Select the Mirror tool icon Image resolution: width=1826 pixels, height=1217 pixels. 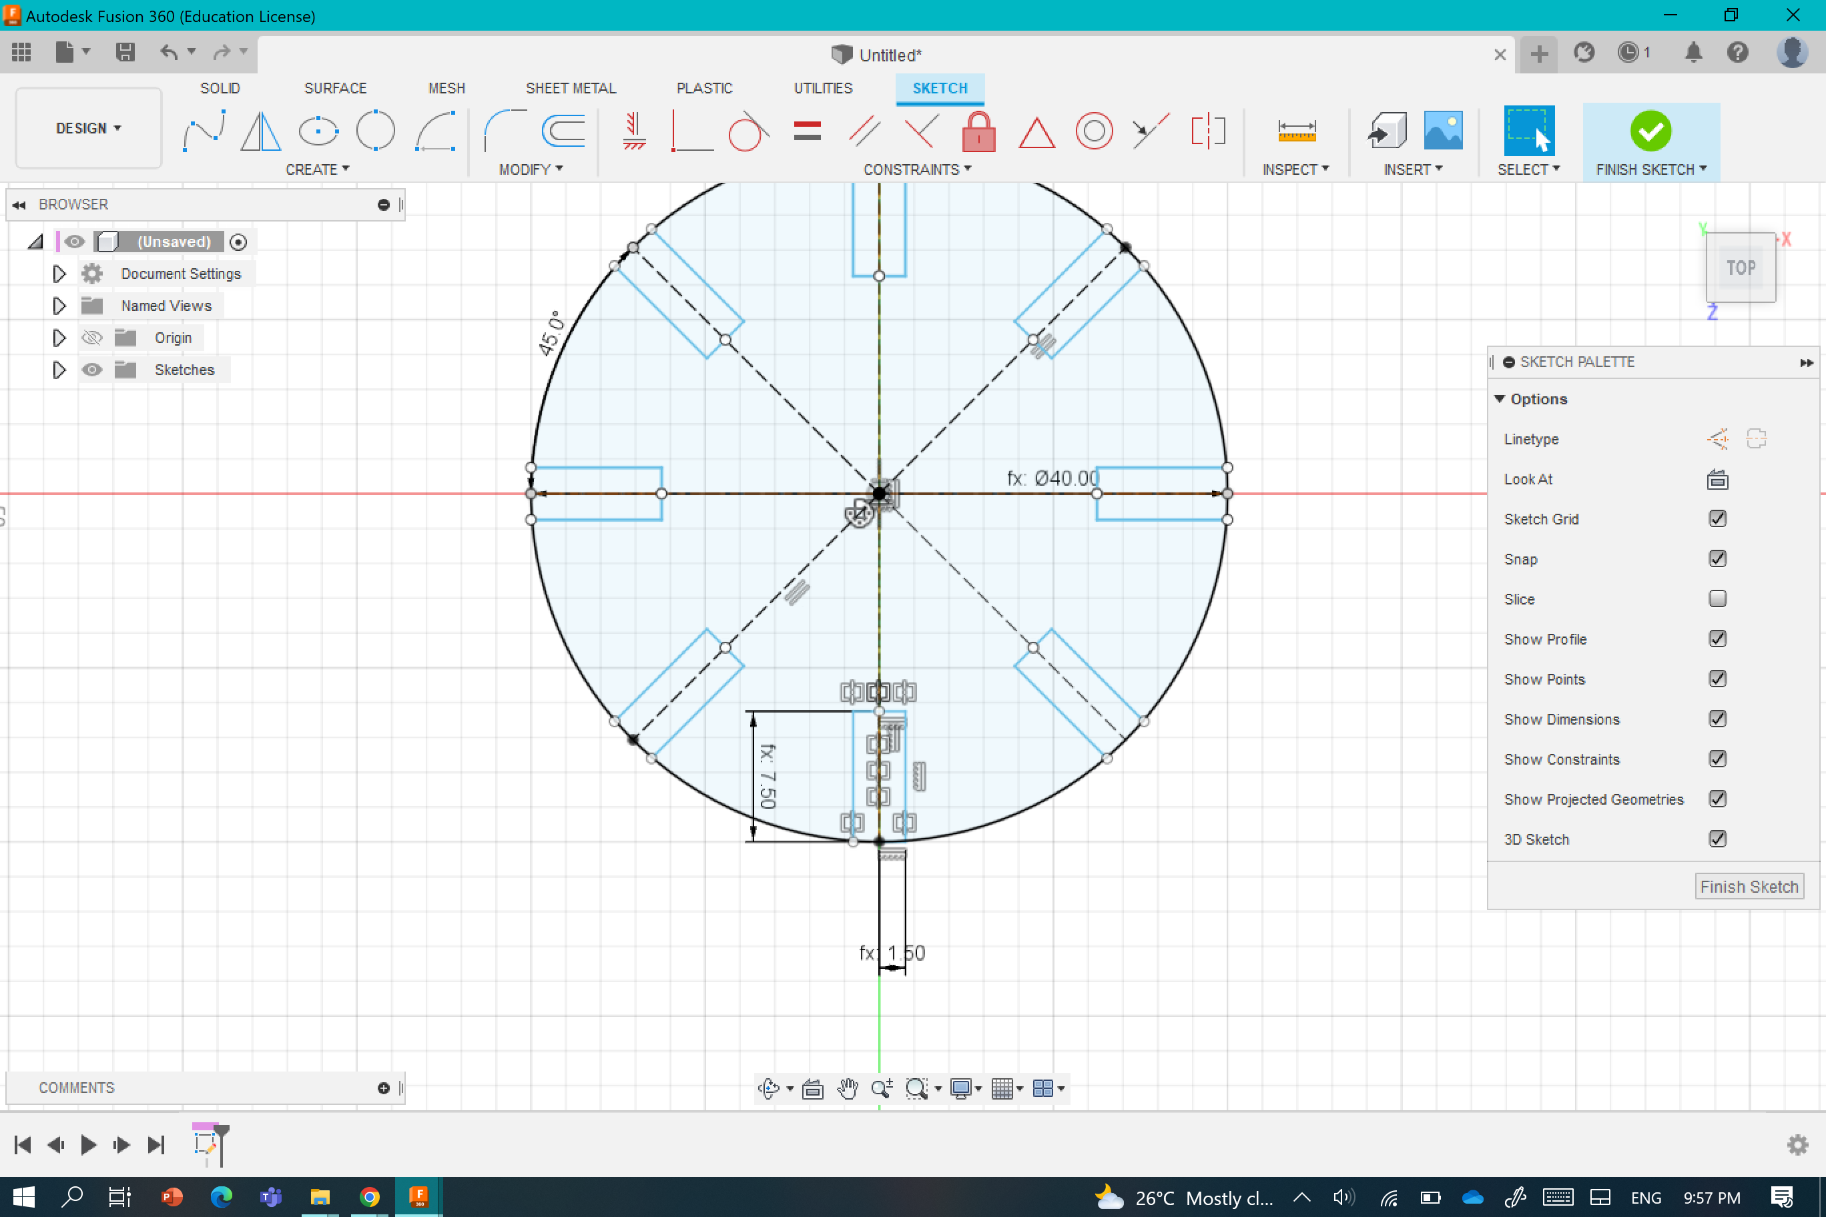point(260,130)
